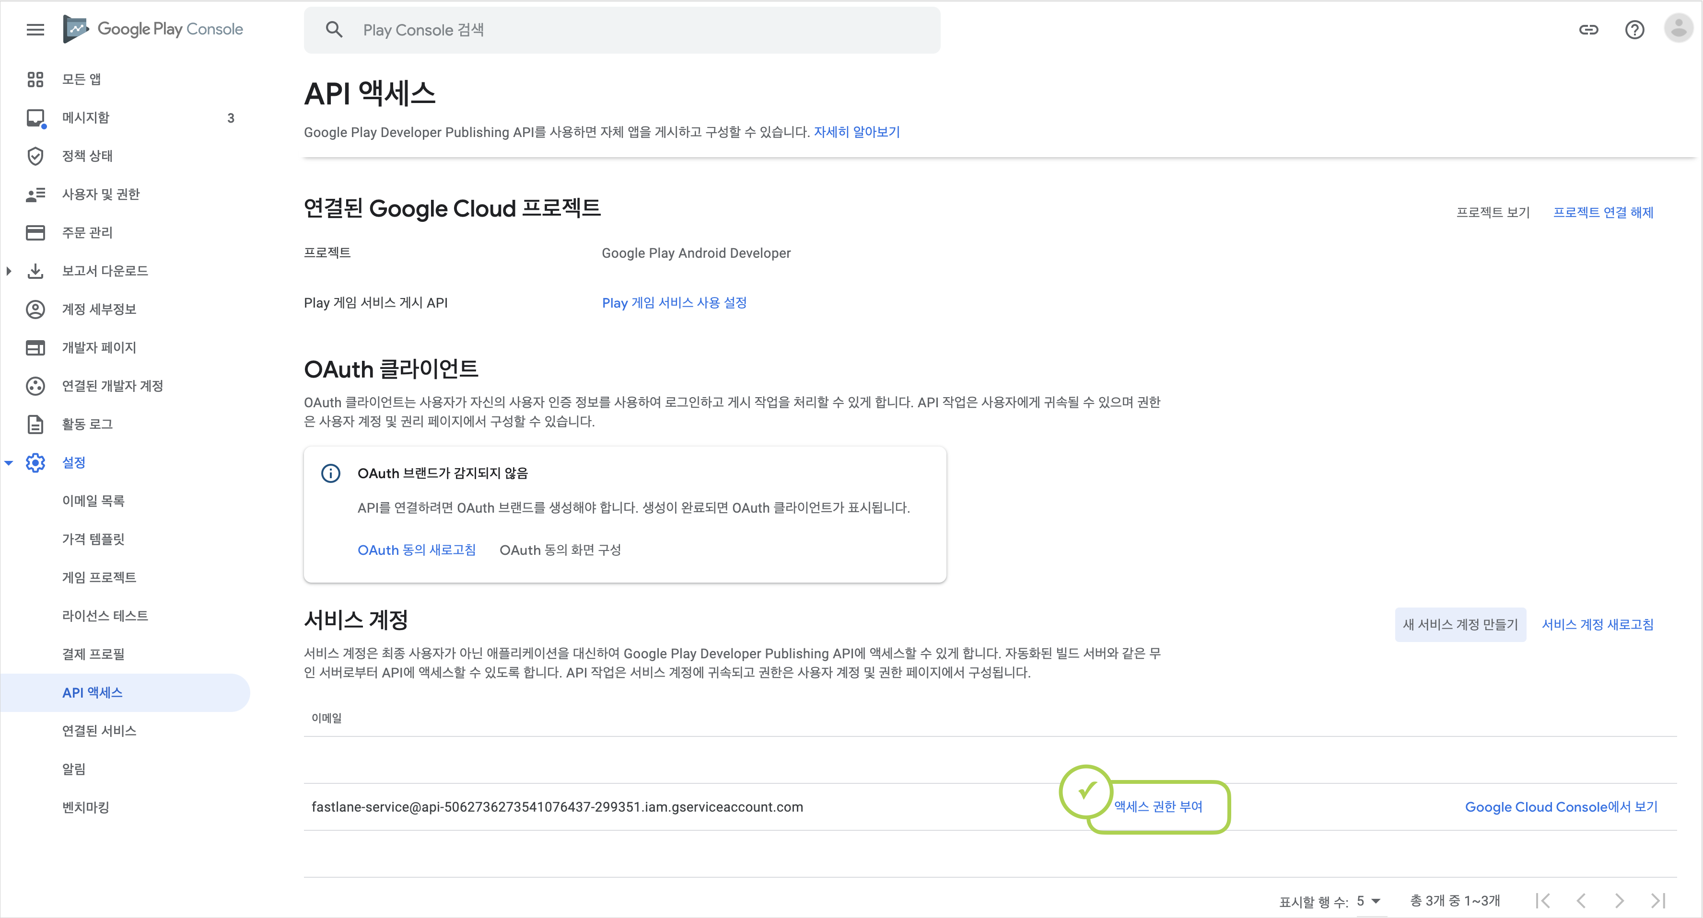Viewport: 1703px width, 918px height.
Task: Go to next page of table
Action: click(x=1620, y=900)
